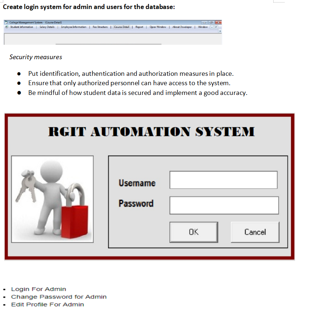Click the Login For Admin link
The image size is (317, 310).
pos(38,289)
